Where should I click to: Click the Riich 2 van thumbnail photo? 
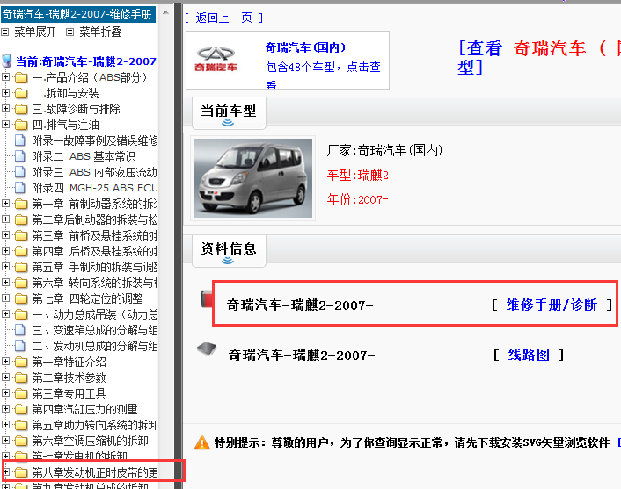click(252, 178)
